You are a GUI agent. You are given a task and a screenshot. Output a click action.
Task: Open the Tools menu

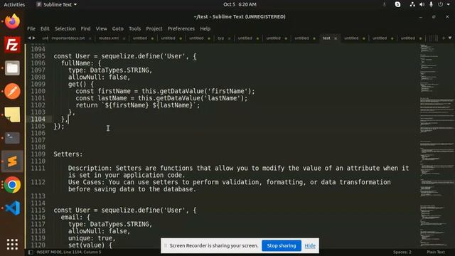click(x=134, y=28)
